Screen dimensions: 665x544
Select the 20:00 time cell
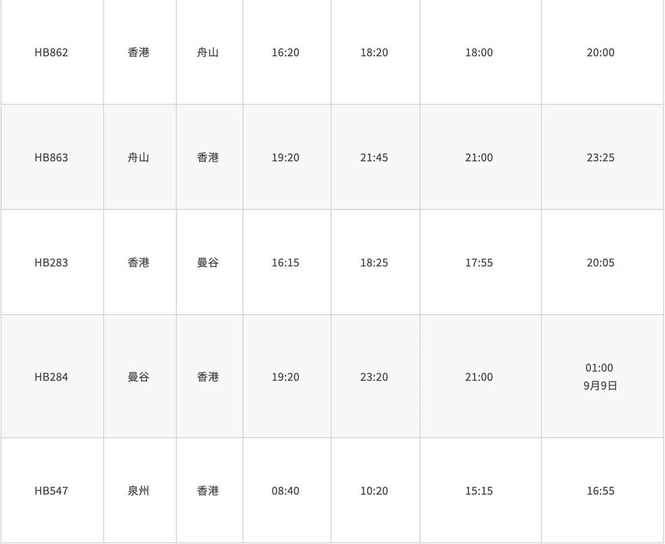tap(601, 53)
